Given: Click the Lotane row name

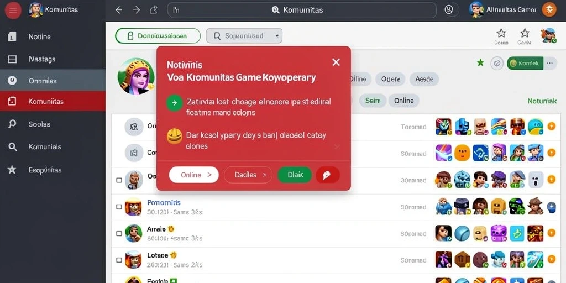Looking at the screenshot, I should (x=158, y=255).
